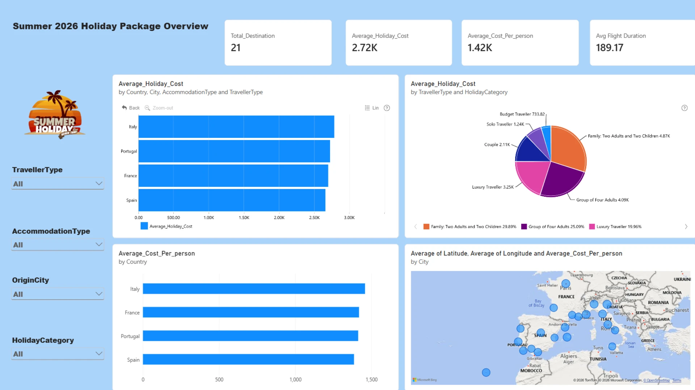Select the Total_Destination card

point(278,43)
